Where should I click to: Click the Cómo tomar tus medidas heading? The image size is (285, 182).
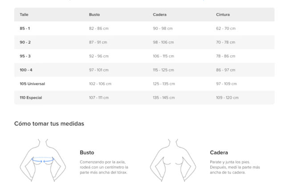point(49,123)
